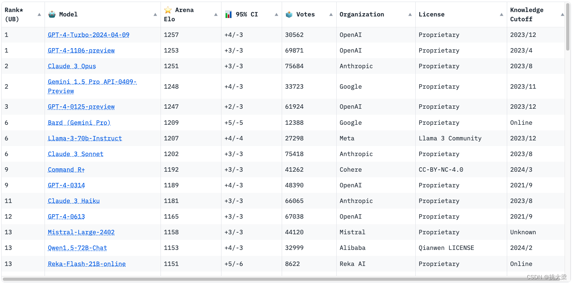Image resolution: width=573 pixels, height=284 pixels.
Task: Open the Bard (Gemini Pro) link
Action: (x=79, y=123)
